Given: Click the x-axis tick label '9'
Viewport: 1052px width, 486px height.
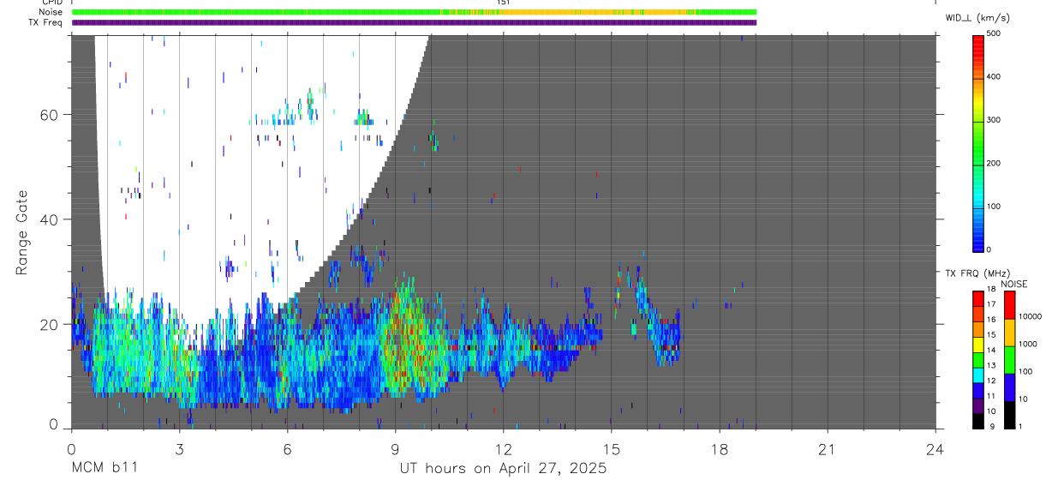Looking at the screenshot, I should [395, 449].
